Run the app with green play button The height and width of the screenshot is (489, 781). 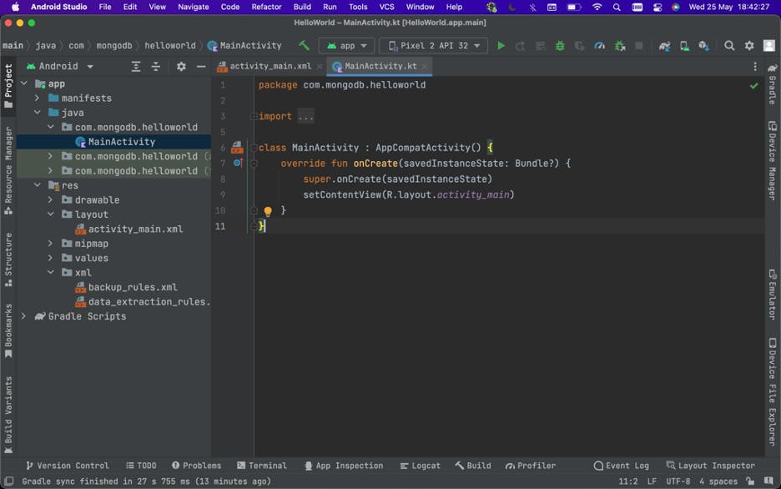click(x=501, y=46)
